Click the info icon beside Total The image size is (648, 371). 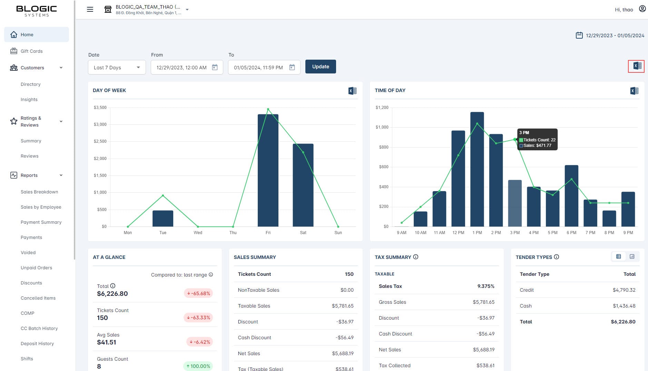pos(113,286)
